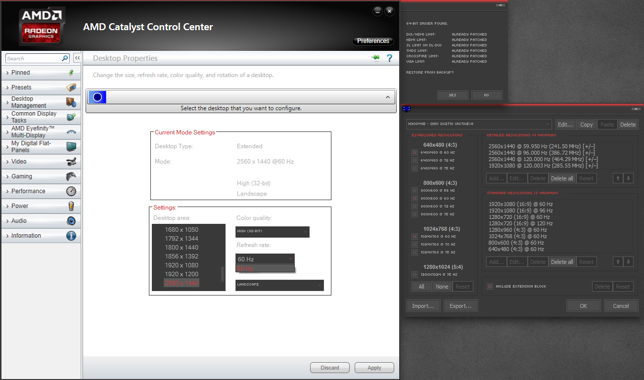644x380 pixels.
Task: Click the Export... button
Action: pyautogui.click(x=460, y=306)
